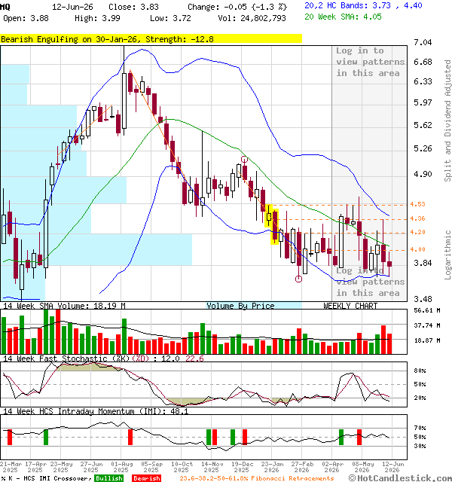
Task: Click the Fibonacci Retracements legend text
Action: click(257, 478)
